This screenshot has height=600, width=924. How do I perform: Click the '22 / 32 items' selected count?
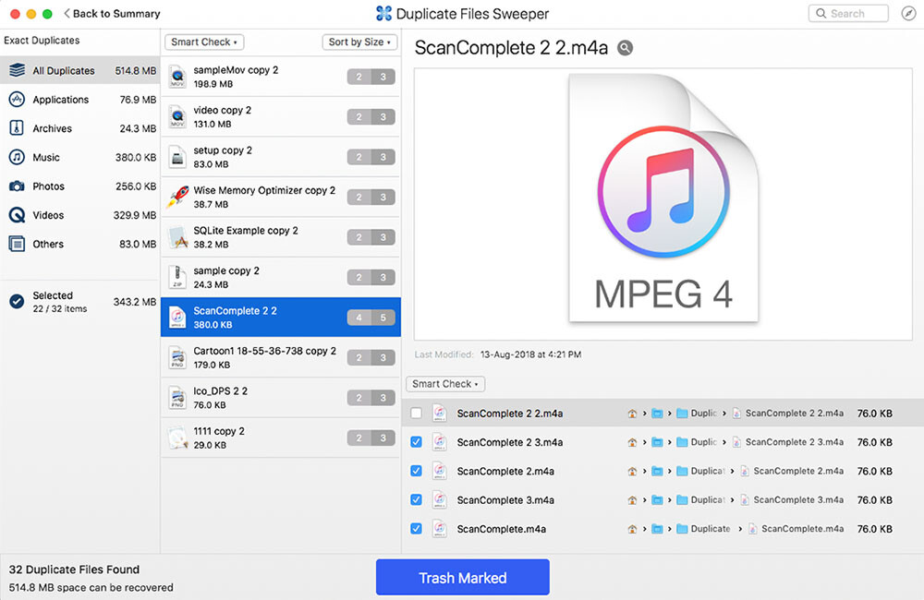pos(59,308)
